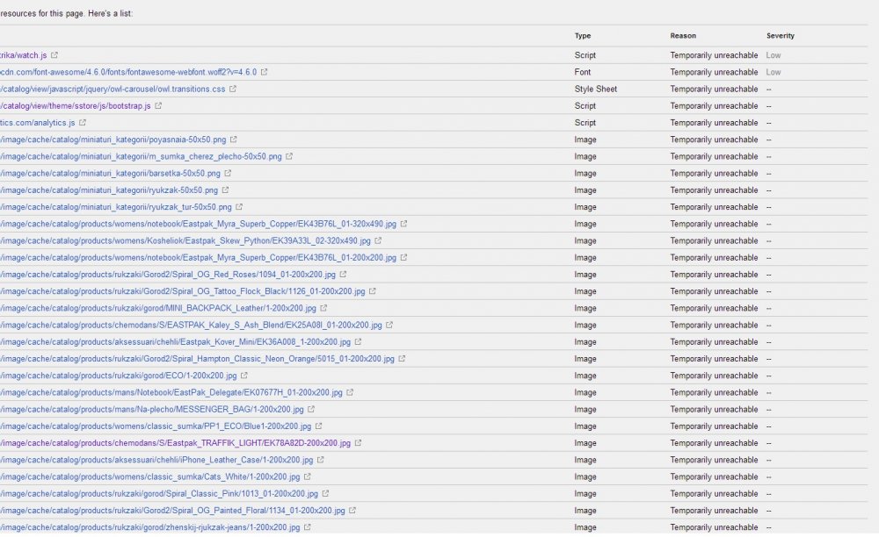Open external icon for poyasnaia-50x50.png
Image resolution: width=879 pixels, height=537 pixels.
[x=233, y=140]
